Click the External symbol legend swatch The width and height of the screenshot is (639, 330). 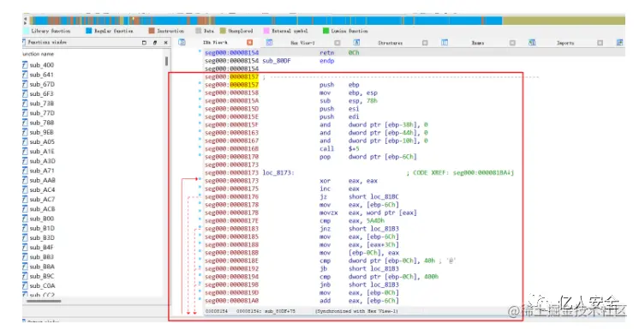point(266,31)
